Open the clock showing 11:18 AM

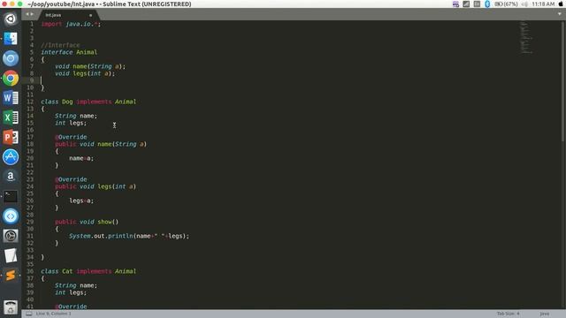pos(543,4)
